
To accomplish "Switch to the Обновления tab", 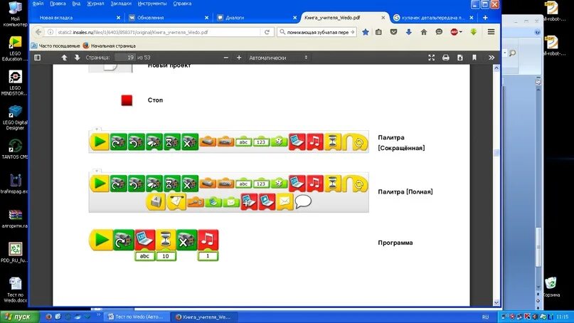I will click(168, 18).
